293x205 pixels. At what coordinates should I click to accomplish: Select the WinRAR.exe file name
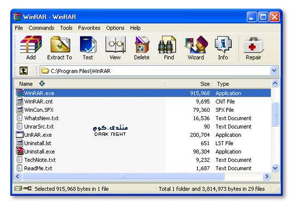(39, 93)
